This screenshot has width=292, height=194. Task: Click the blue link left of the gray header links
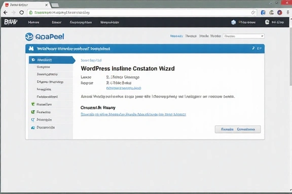(176, 36)
